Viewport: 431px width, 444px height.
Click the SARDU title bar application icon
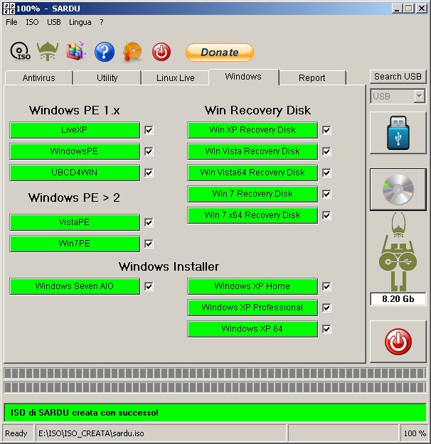(9, 9)
